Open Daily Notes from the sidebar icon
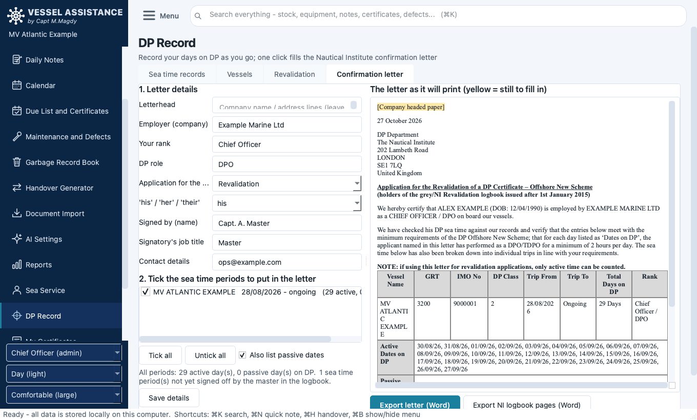Screen dimensions: 697x420 pos(17,59)
